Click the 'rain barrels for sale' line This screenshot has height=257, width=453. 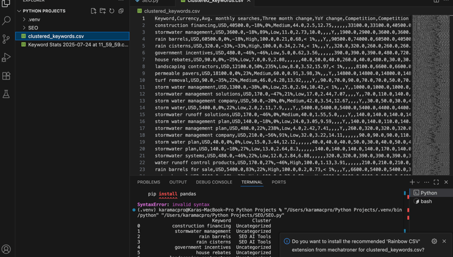[283, 170]
